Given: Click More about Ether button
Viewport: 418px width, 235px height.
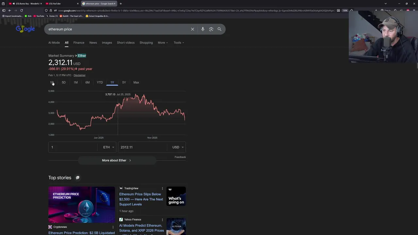Looking at the screenshot, I should tap(117, 160).
